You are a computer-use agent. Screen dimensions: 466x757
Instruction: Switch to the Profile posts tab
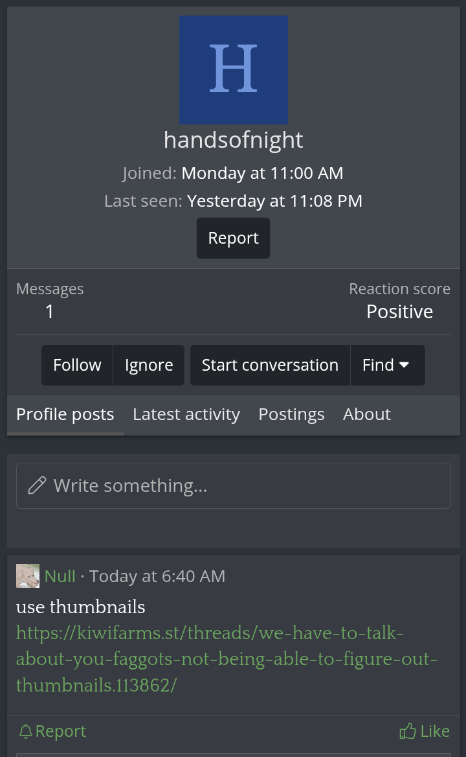65,414
